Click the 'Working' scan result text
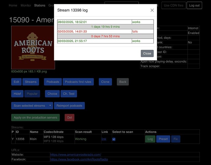The height and width of the screenshot is (165, 211). pyautogui.click(x=80, y=139)
